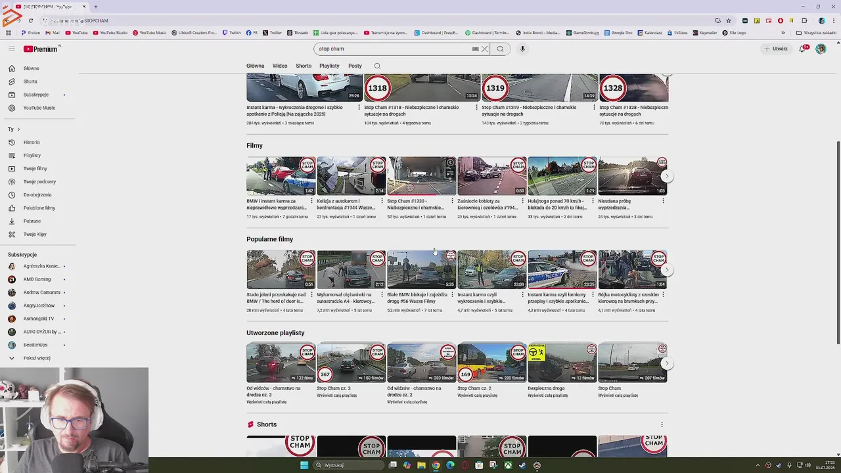This screenshot has width=841, height=473.
Task: Switch to the channel's Wideo tab
Action: point(280,66)
